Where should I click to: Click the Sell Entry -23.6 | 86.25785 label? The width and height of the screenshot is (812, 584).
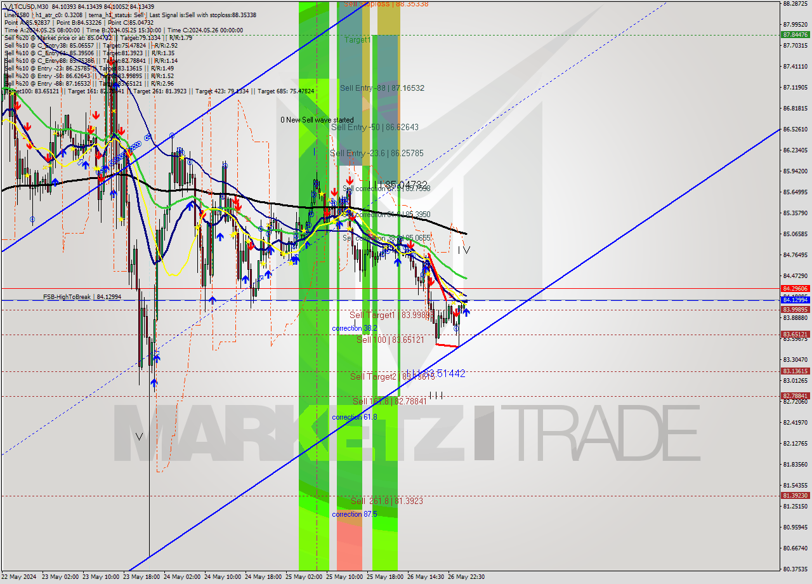click(x=376, y=154)
